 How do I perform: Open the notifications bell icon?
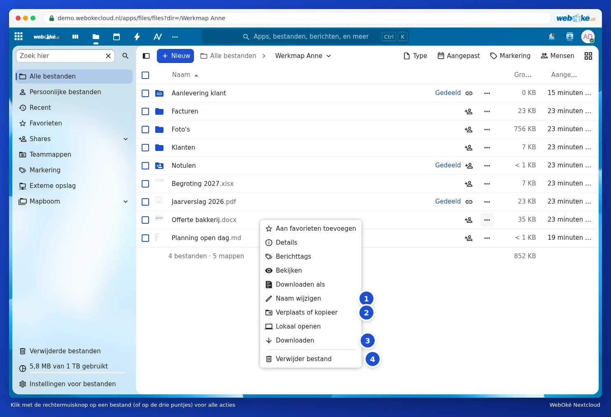[552, 37]
